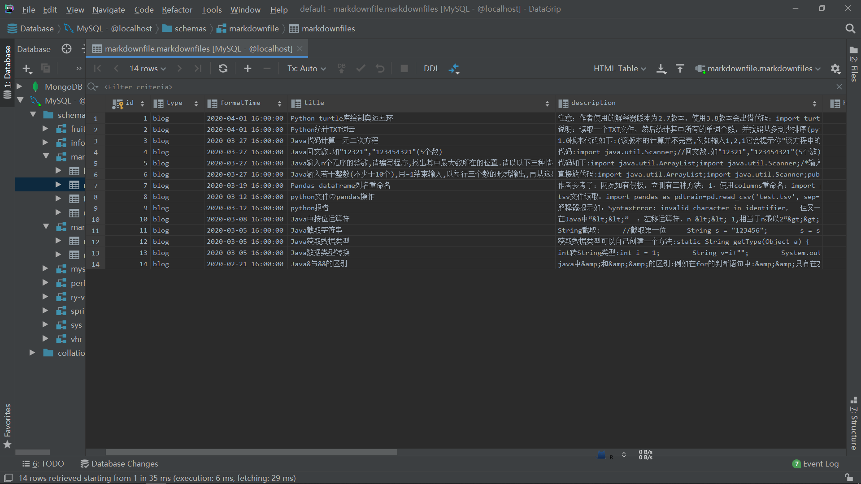This screenshot has width=861, height=484.
Task: Show more database toolbar actions chevrons
Action: click(79, 69)
